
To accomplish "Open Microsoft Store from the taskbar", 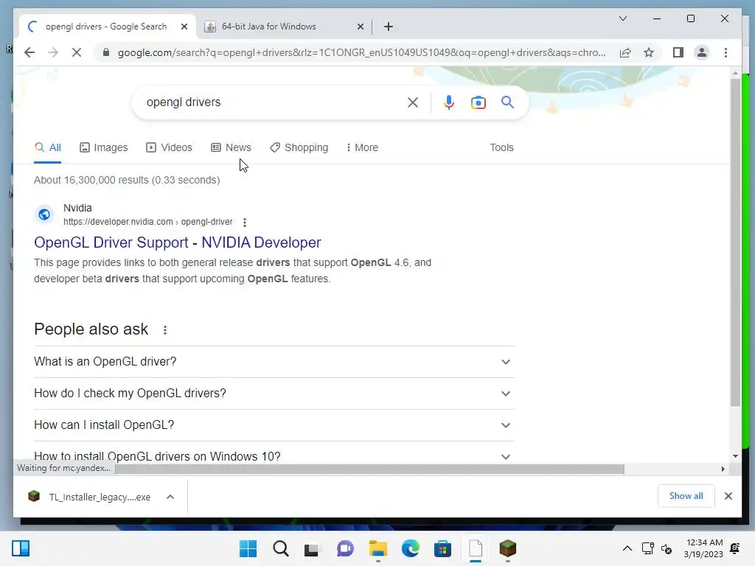I will [442, 548].
